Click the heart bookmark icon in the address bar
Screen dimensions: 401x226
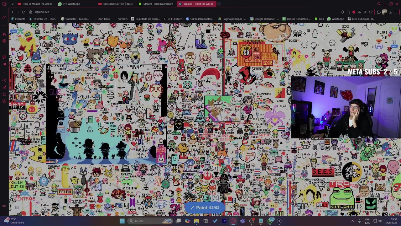click(x=371, y=12)
